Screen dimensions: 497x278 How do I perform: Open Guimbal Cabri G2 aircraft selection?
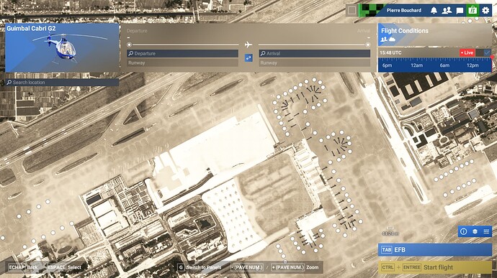(x=62, y=47)
